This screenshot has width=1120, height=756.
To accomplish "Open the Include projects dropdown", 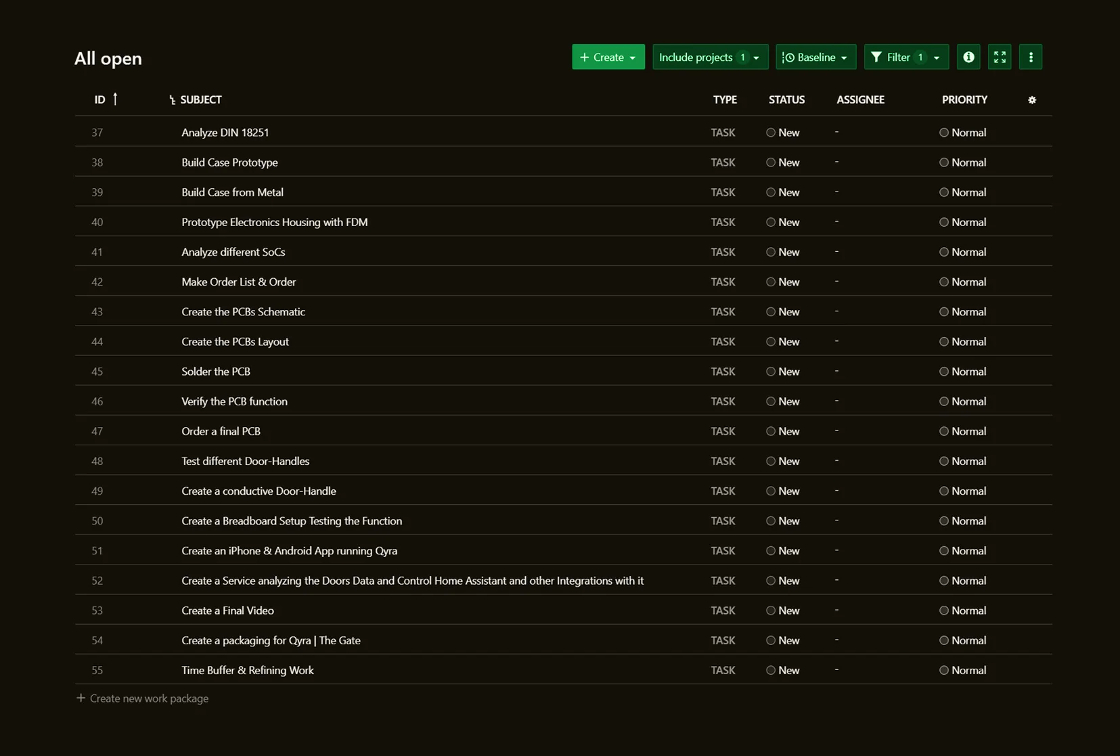I will click(x=710, y=58).
